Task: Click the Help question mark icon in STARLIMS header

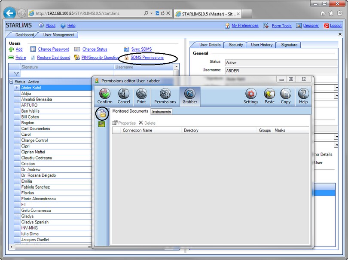Action: (x=63, y=25)
